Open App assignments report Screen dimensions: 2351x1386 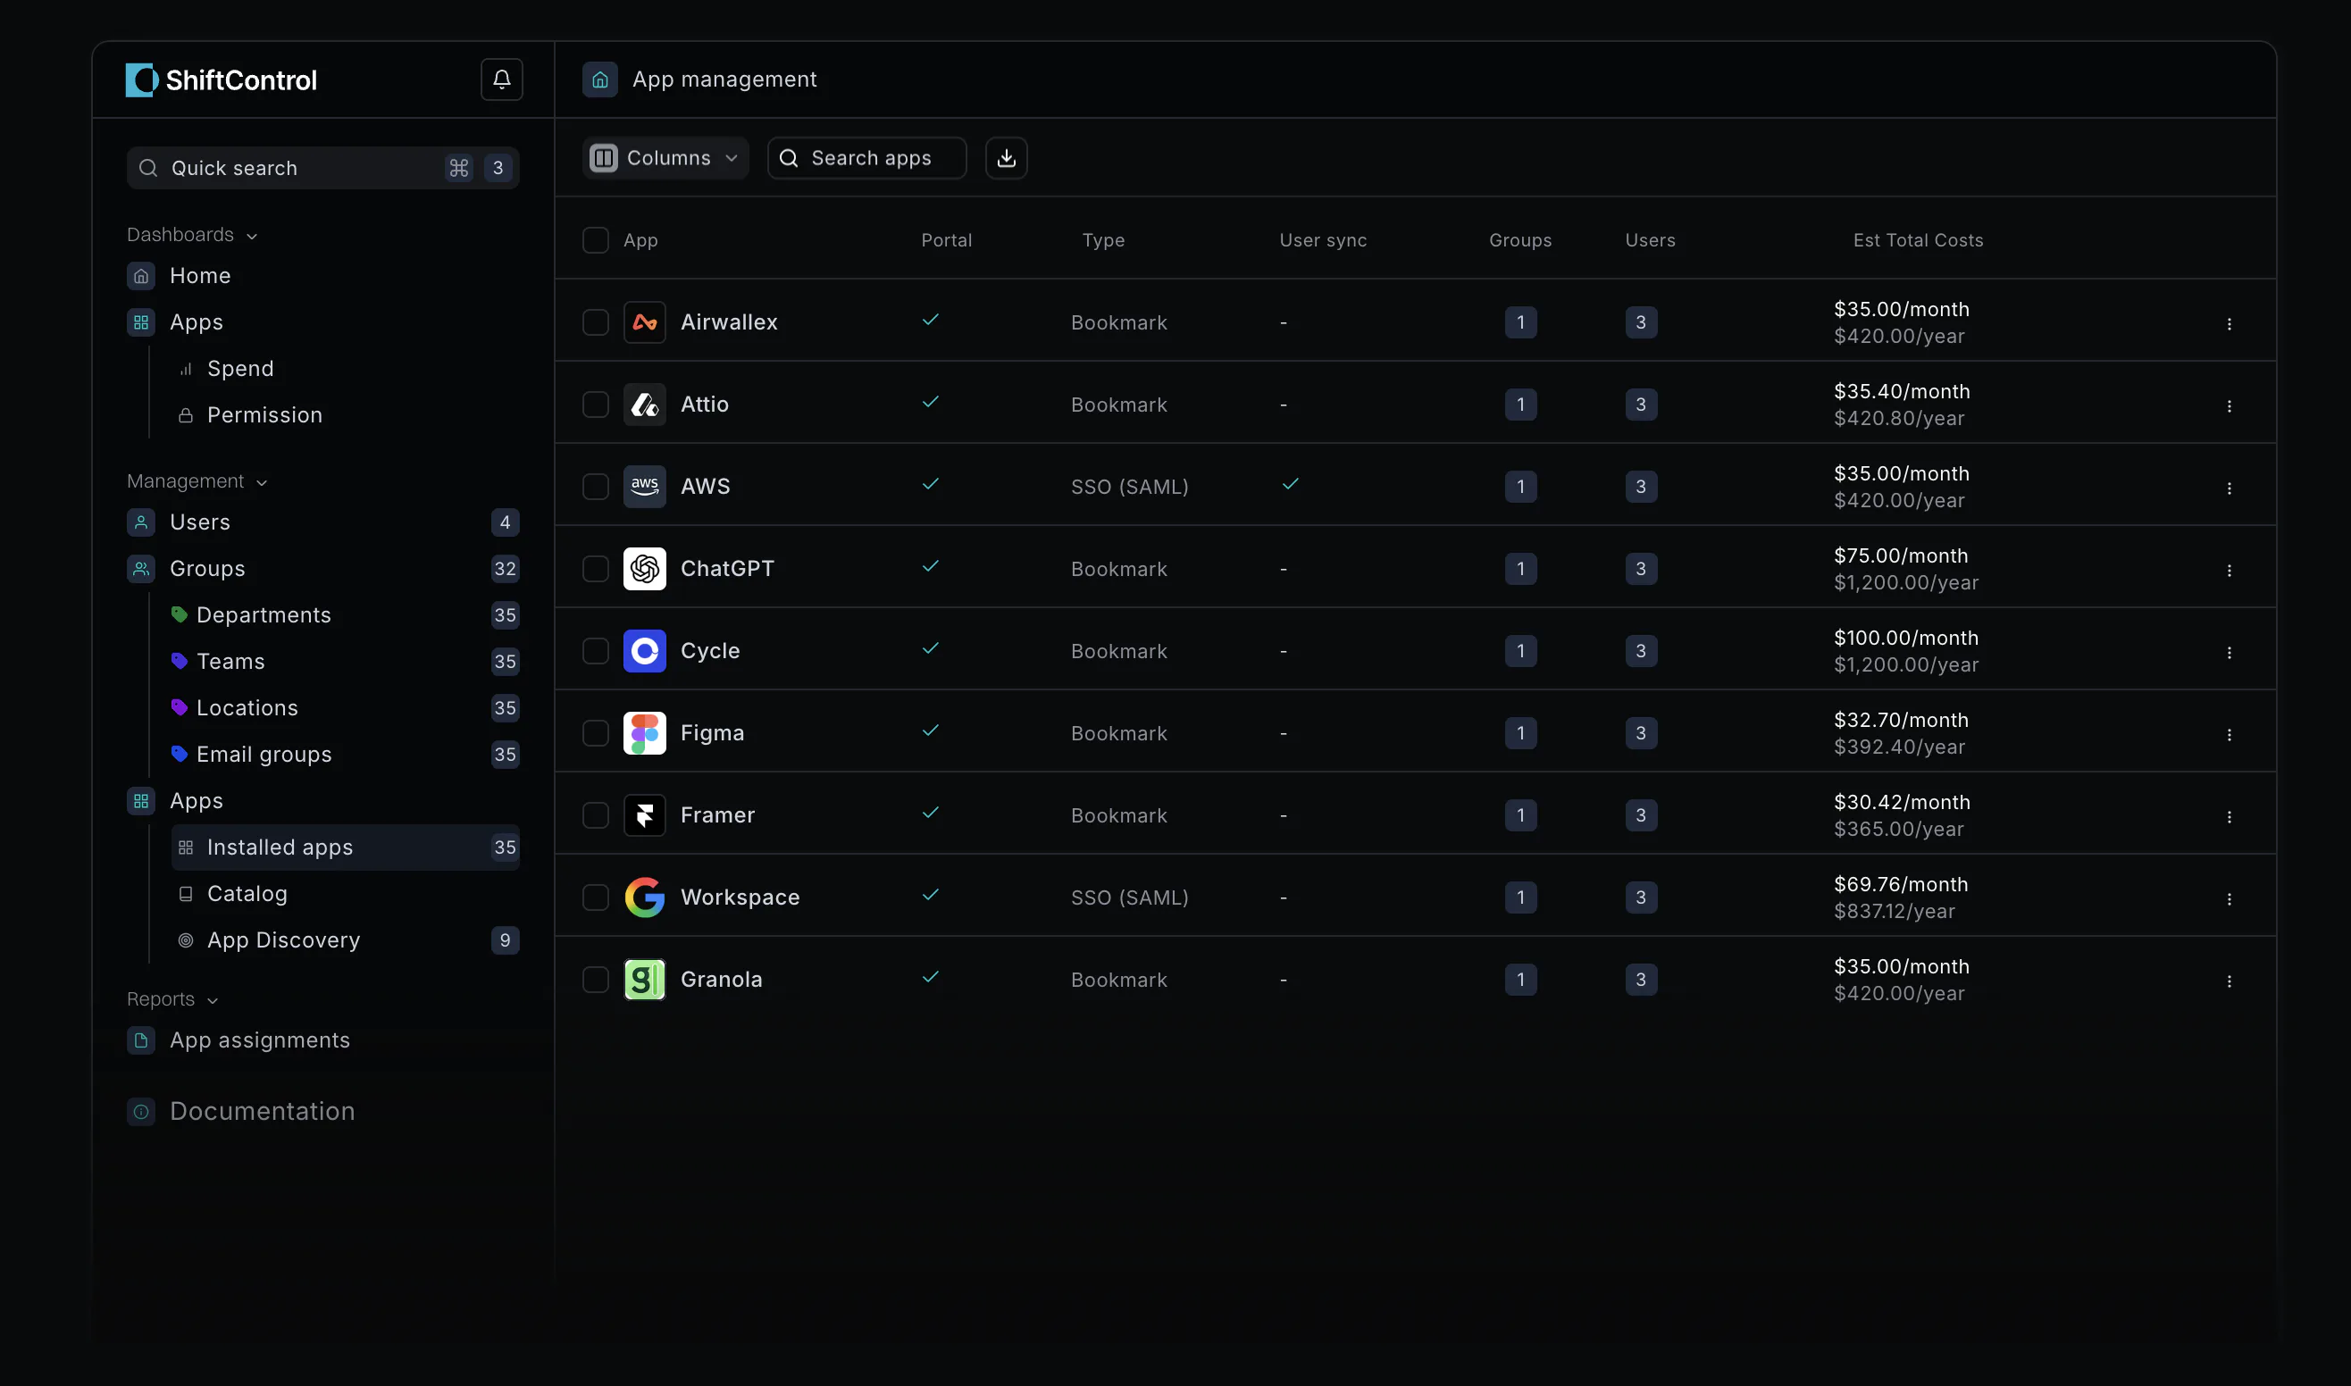coord(239,1040)
